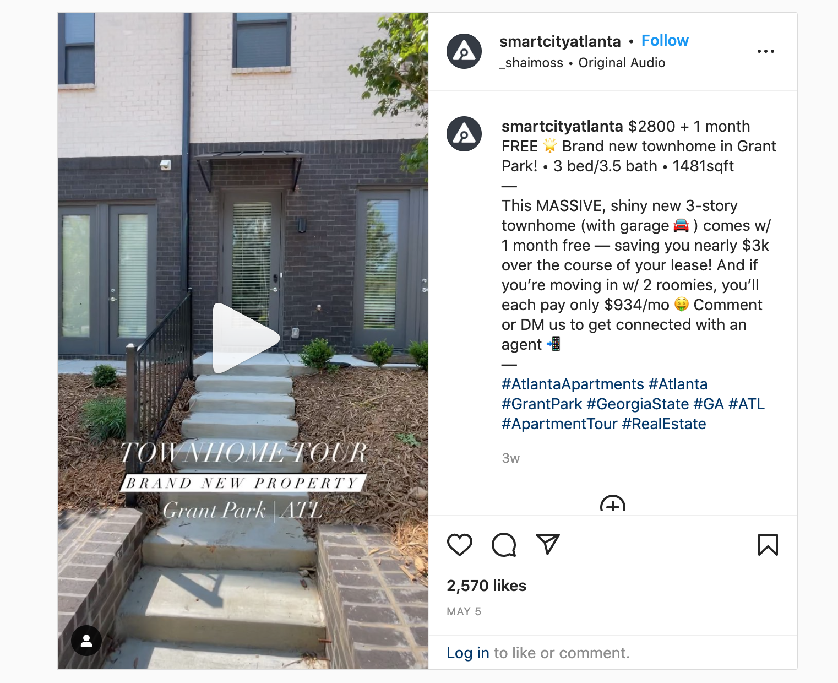
Task: Open the #GeorgiaState hashtag
Action: pos(638,404)
